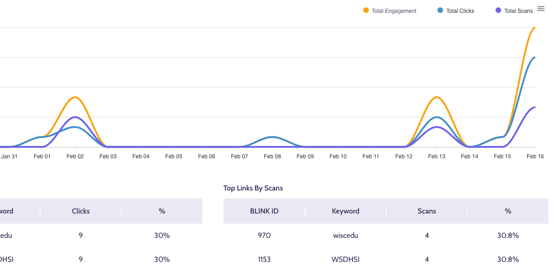Toggle the Total Engagement legend series
555x277 pixels.
[x=390, y=11]
